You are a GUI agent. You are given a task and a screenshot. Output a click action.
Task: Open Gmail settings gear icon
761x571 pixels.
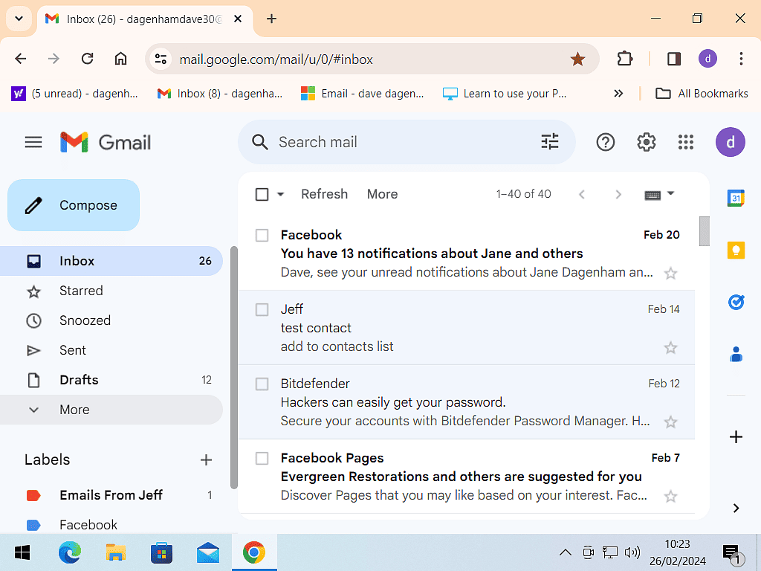tap(646, 142)
